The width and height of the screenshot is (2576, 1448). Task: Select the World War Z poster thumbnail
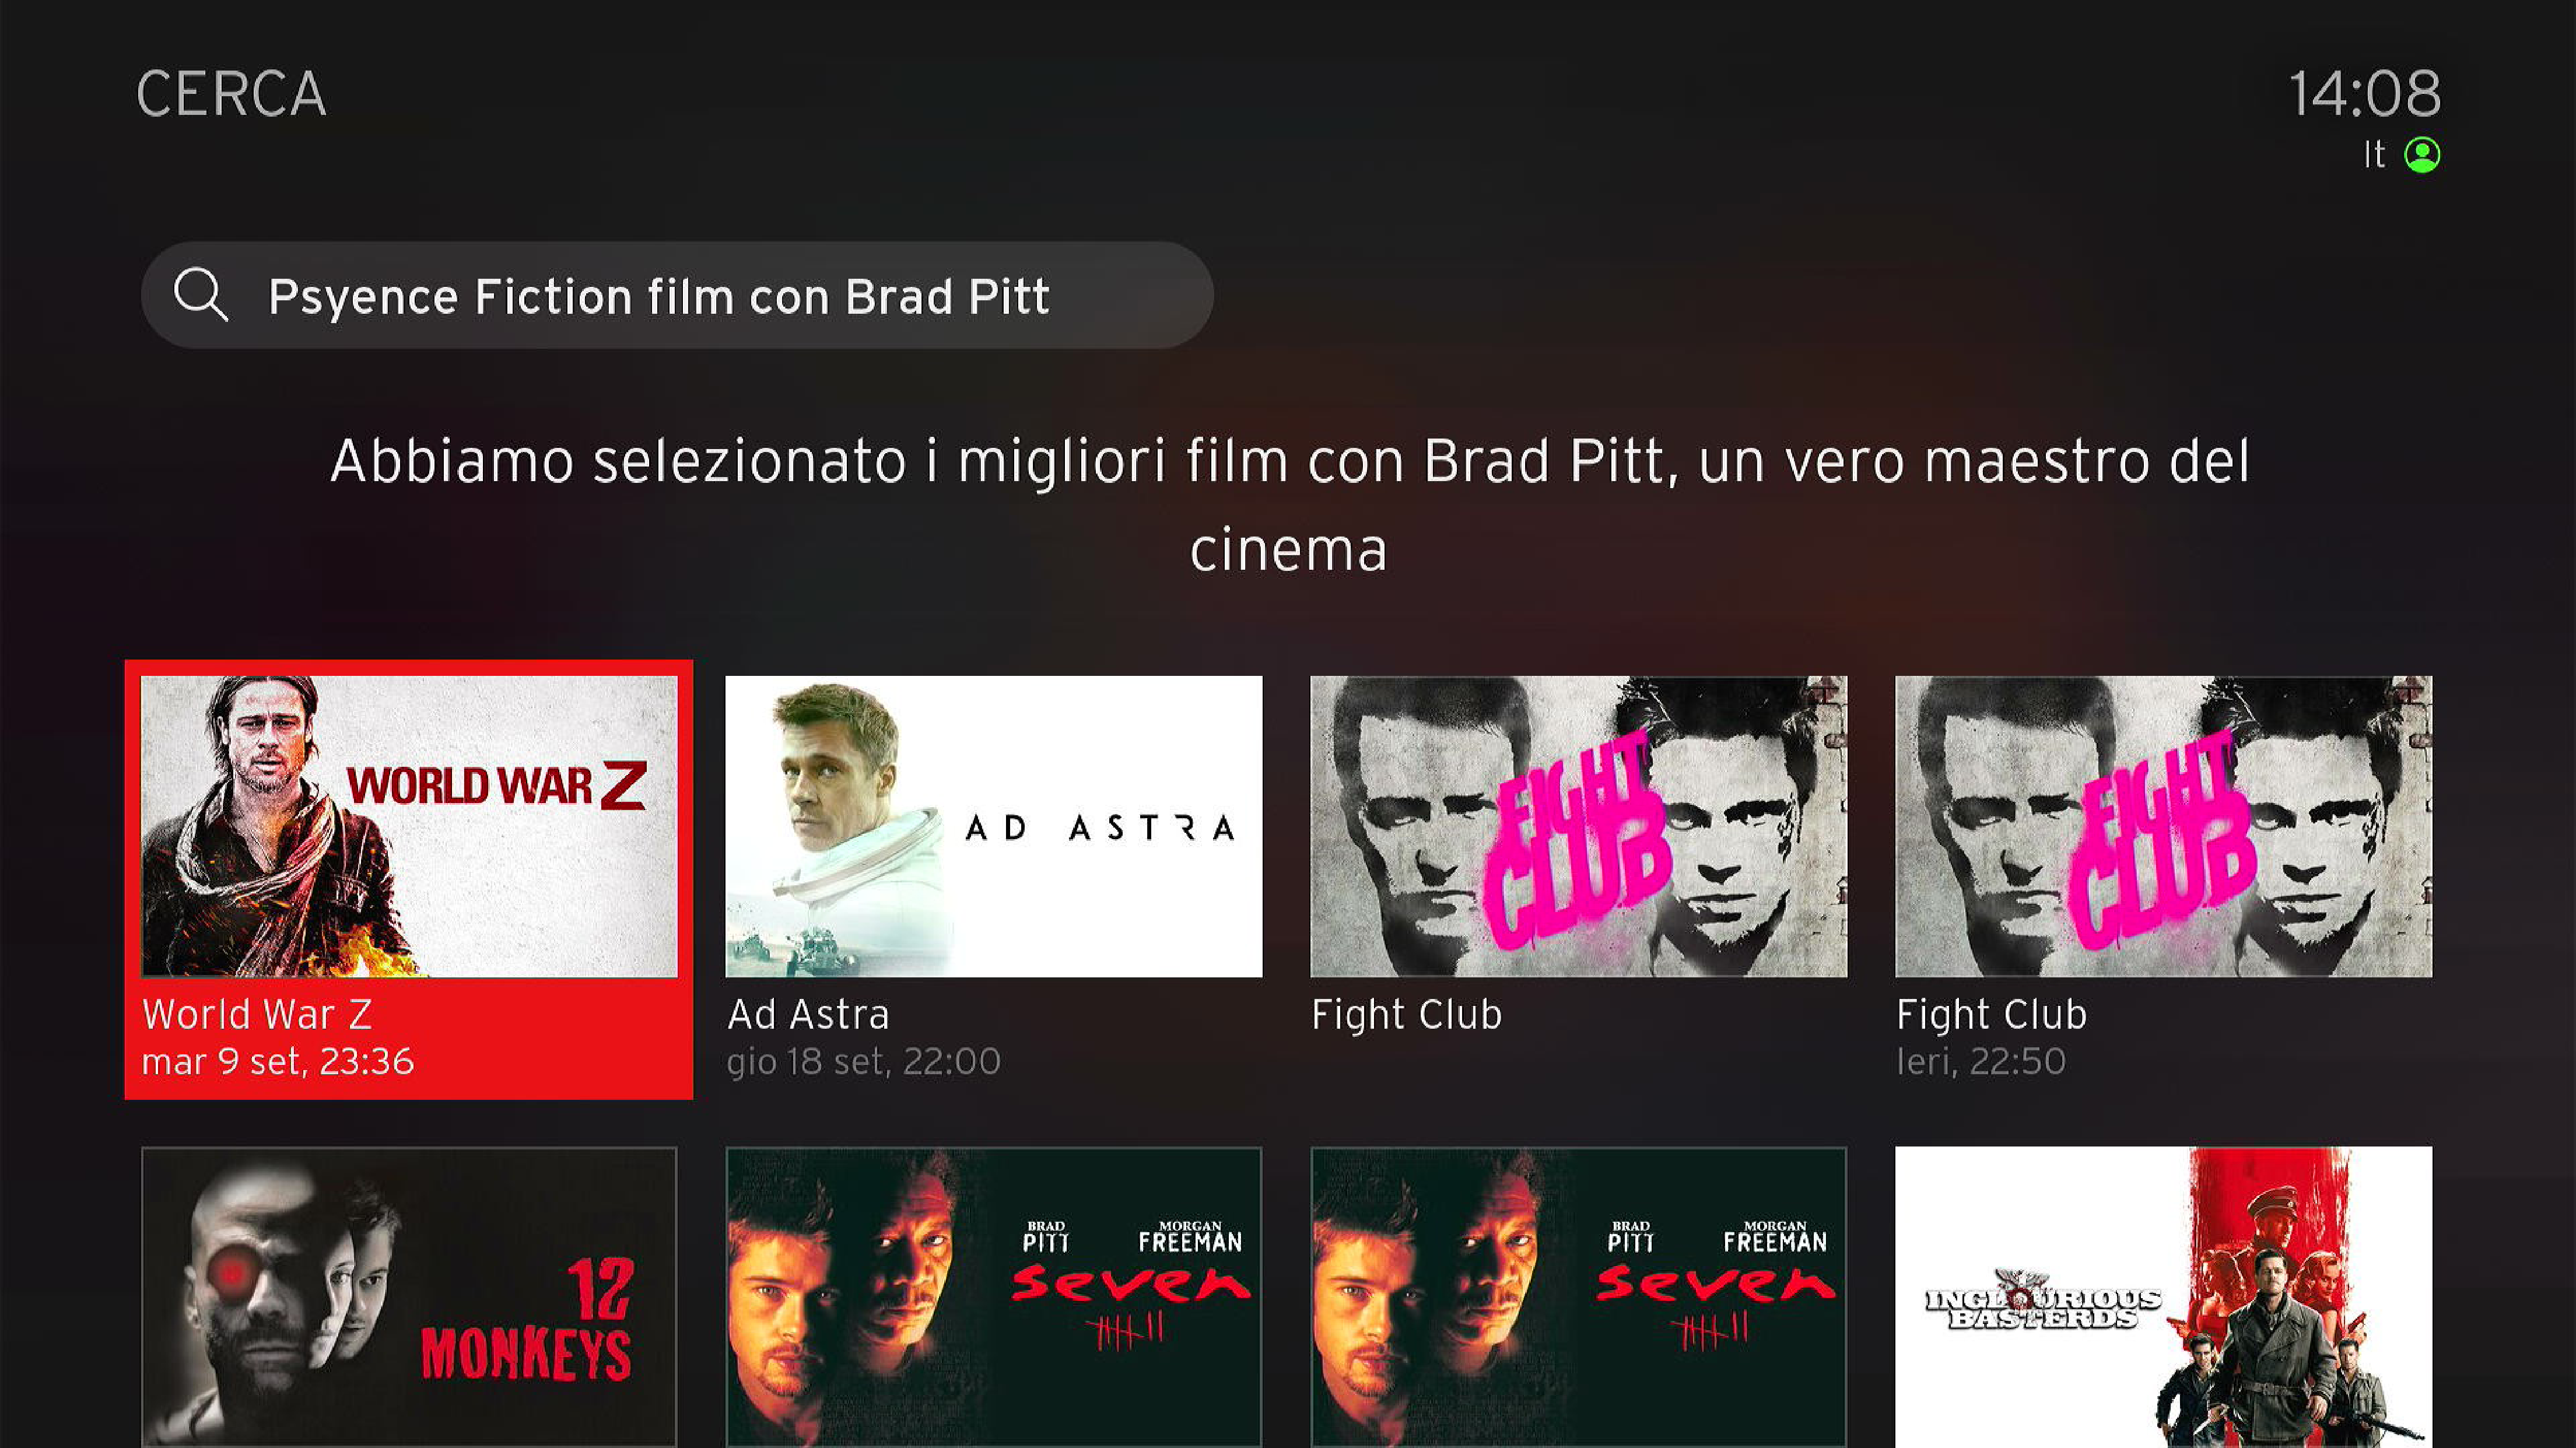tap(409, 826)
